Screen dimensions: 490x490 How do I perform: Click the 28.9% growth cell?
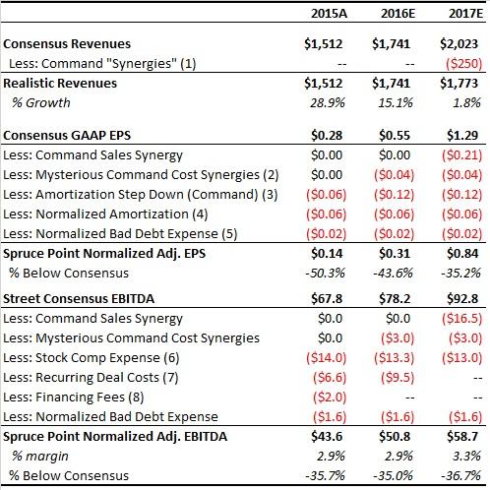pos(328,102)
